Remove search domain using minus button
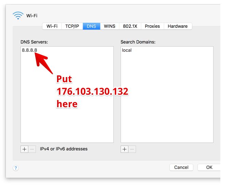 132,149
